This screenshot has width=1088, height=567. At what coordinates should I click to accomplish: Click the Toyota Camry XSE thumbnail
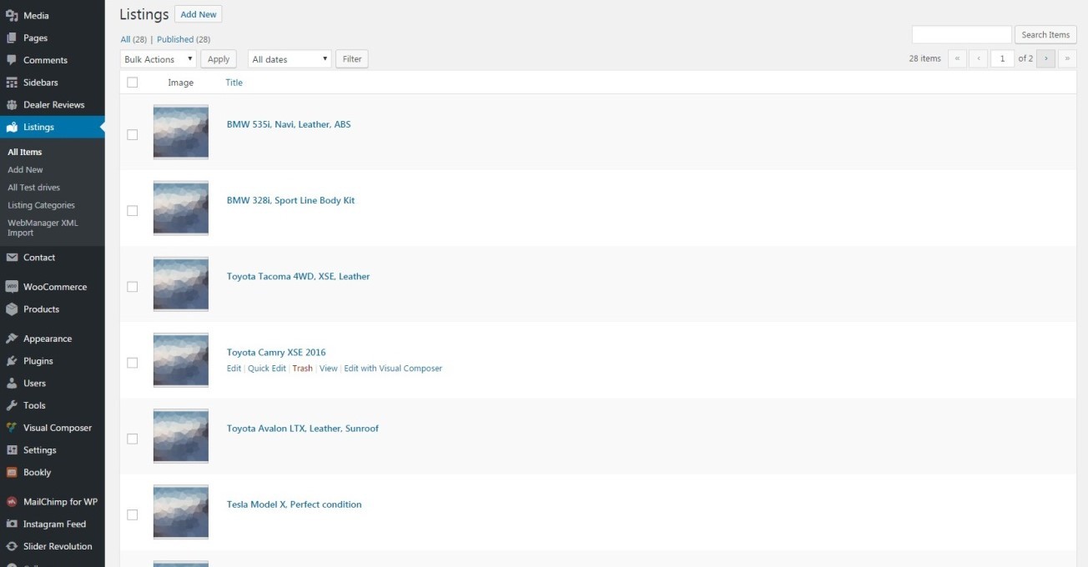pyautogui.click(x=181, y=360)
